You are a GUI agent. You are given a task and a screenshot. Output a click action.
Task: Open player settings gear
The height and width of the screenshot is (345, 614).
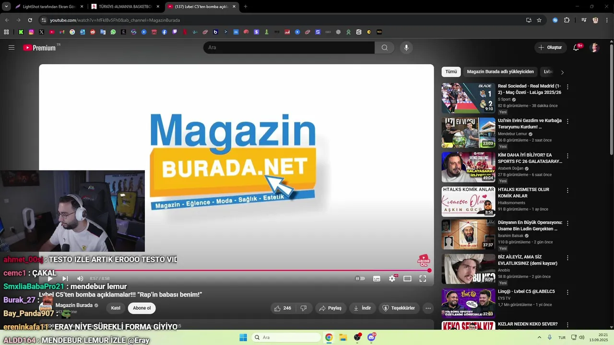pyautogui.click(x=392, y=278)
